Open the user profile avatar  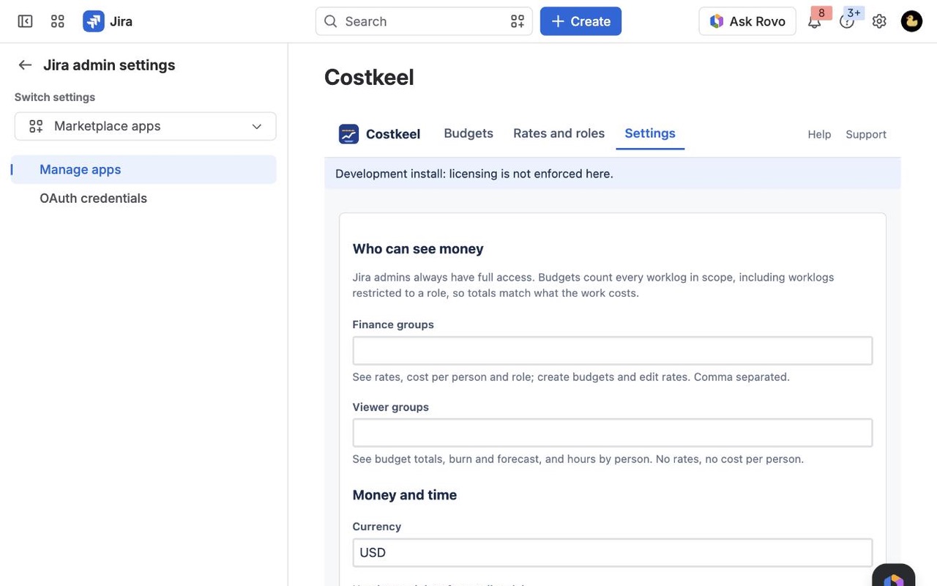coord(911,21)
